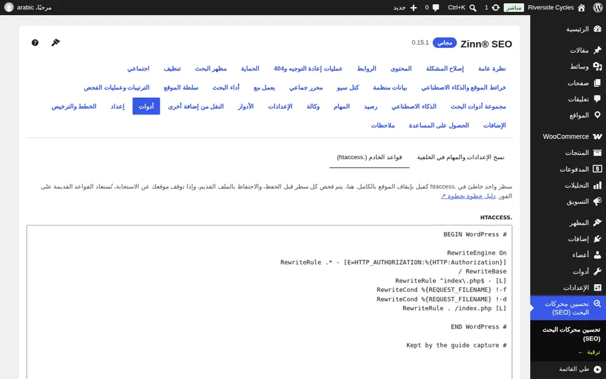Image resolution: width=606 pixels, height=379 pixels.
Task: Click the user avatar next to مرحبًا arabic
Action: 8,8
